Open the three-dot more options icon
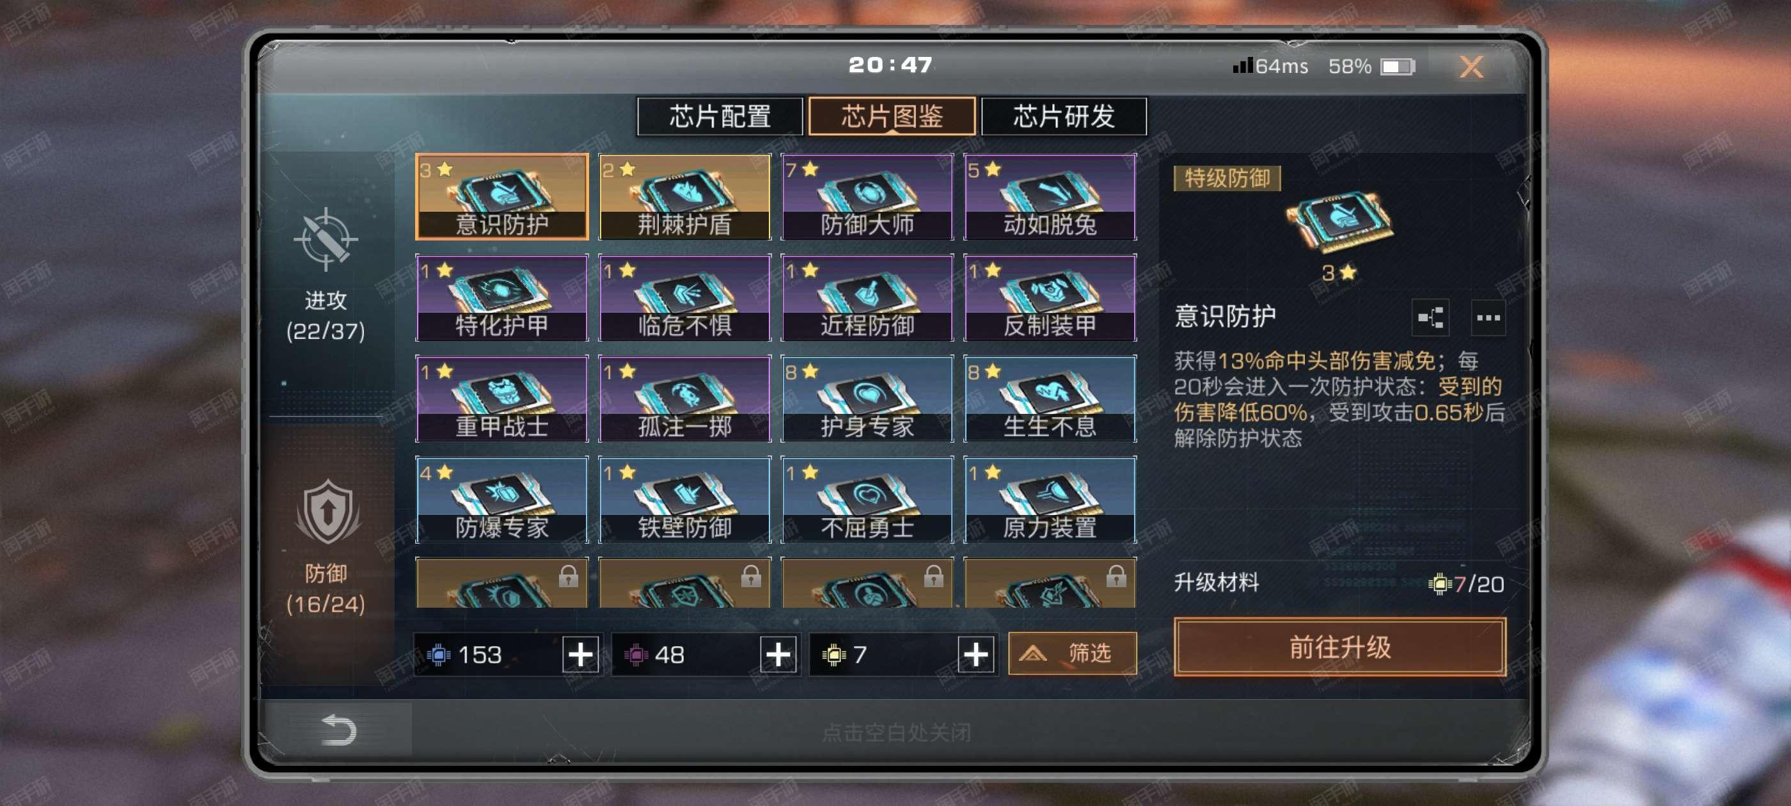The image size is (1791, 806). tap(1488, 318)
